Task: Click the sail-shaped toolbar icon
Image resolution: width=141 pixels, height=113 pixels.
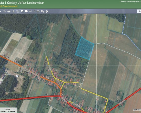Action: click(47, 11)
